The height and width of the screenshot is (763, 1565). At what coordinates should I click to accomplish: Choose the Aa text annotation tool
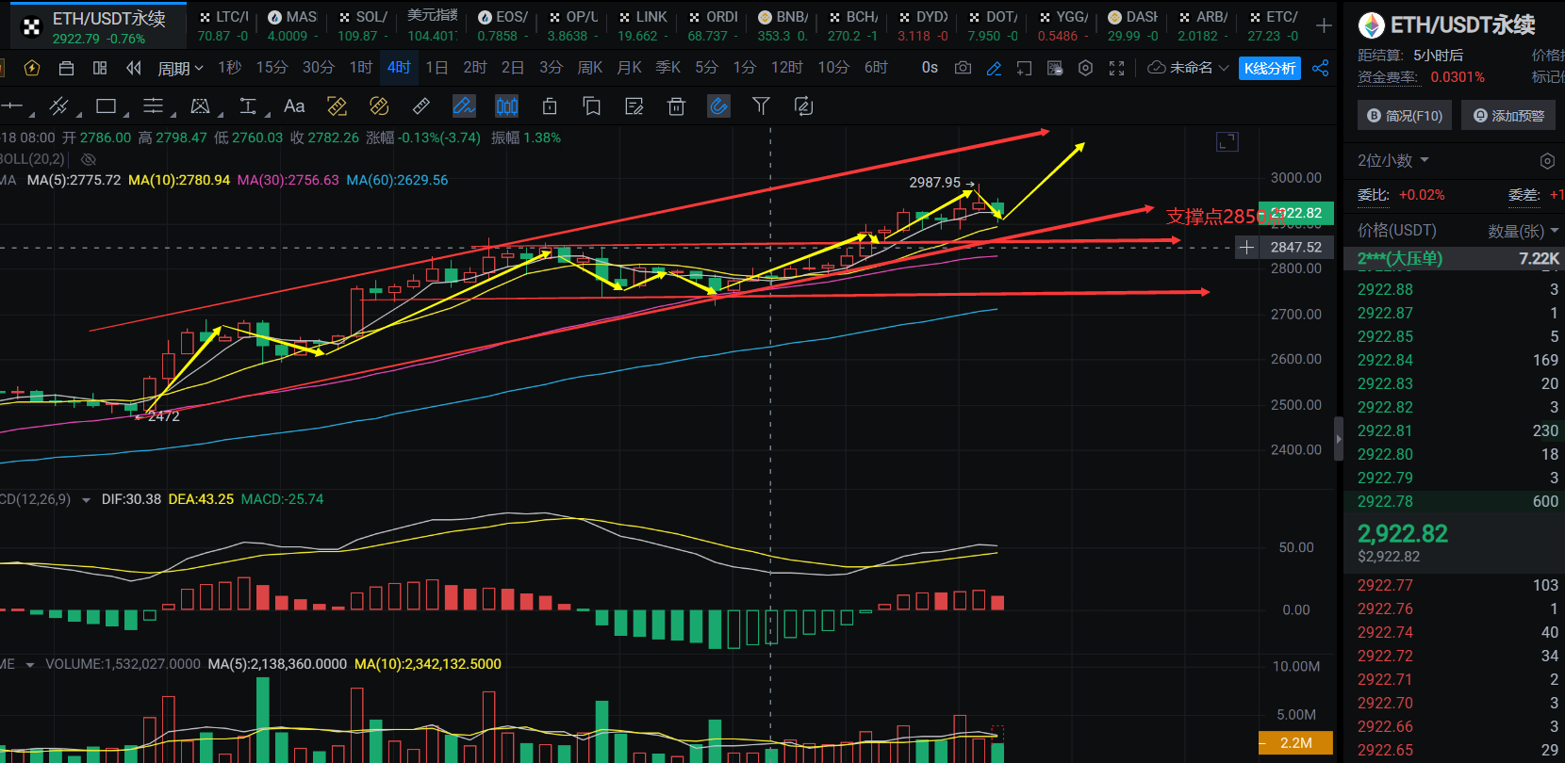point(294,106)
